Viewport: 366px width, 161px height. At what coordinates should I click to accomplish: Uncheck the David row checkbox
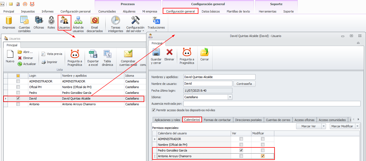coord(18,98)
